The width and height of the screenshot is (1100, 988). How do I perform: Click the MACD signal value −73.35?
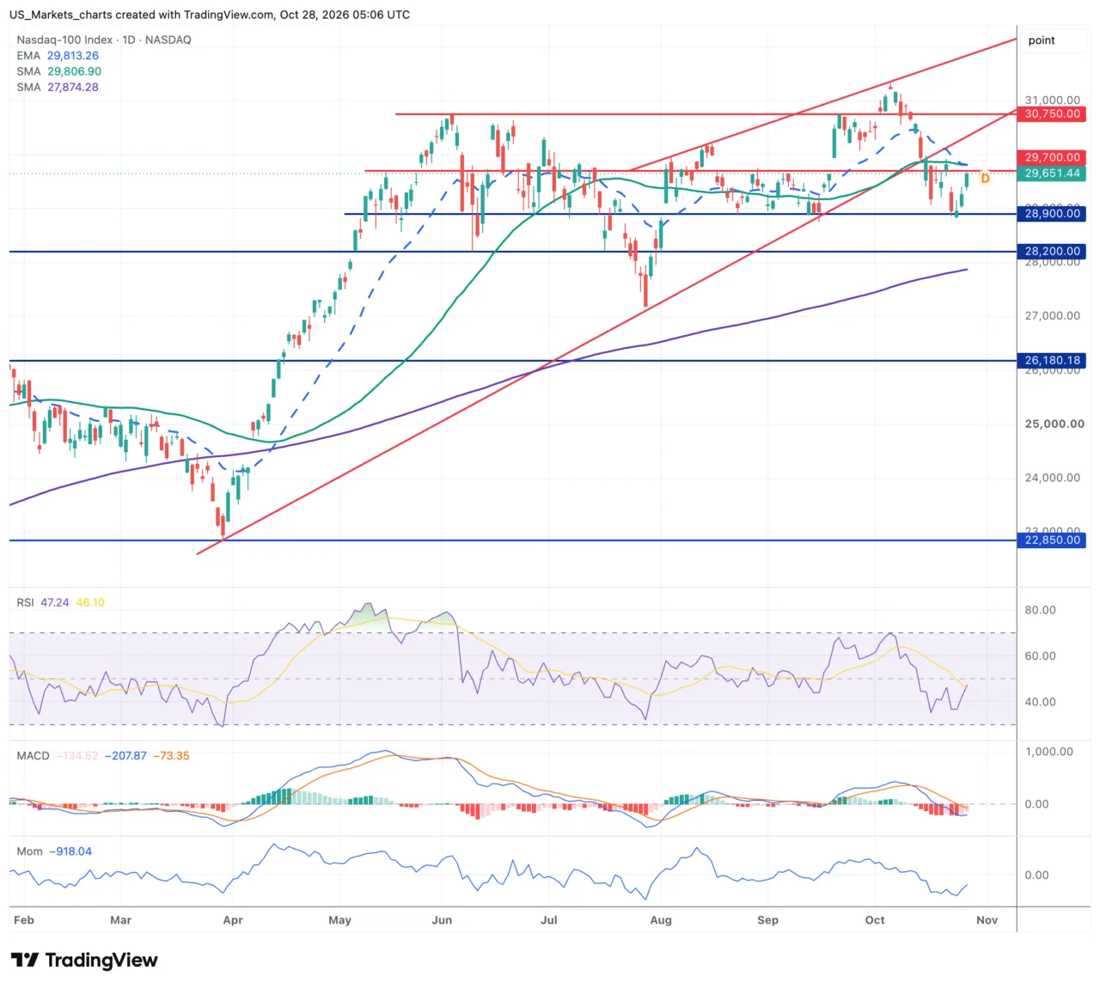172,755
